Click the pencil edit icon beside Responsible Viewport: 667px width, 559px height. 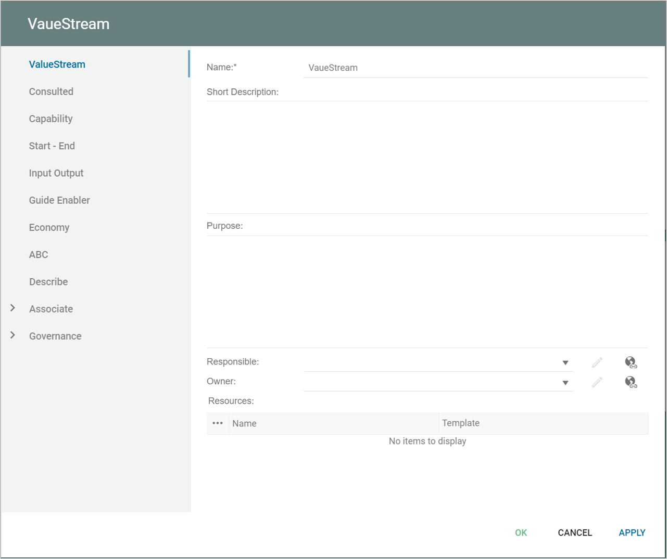click(x=597, y=362)
